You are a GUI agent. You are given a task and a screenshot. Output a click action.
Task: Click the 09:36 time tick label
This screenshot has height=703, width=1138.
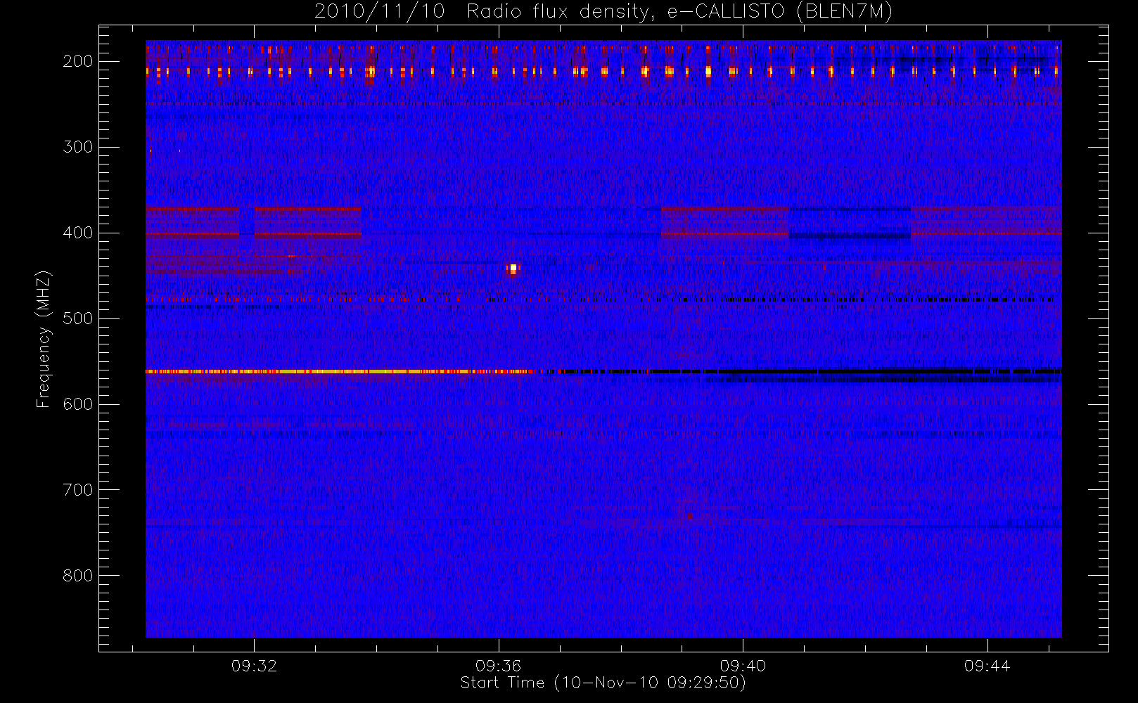pos(498,666)
